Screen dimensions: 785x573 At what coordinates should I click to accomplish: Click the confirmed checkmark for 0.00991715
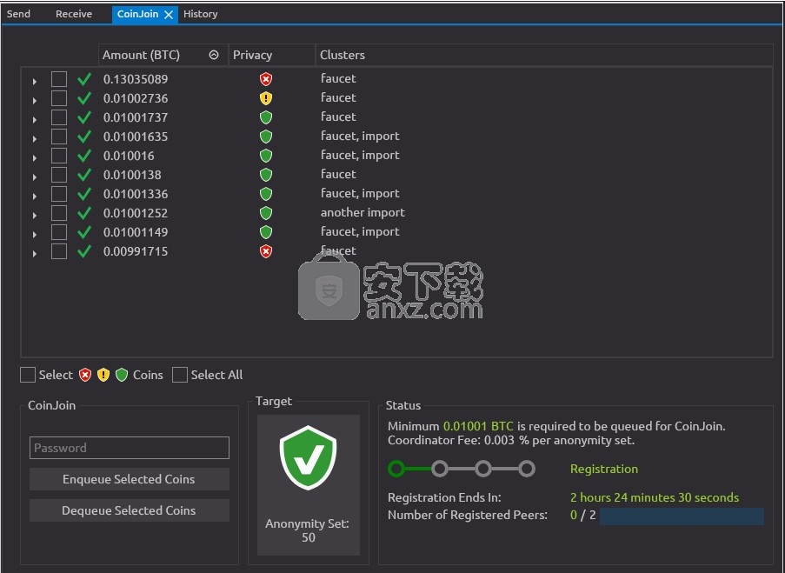[x=84, y=251]
